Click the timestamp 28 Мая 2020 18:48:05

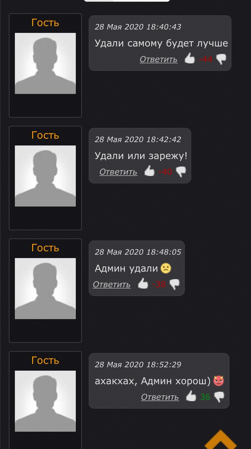click(138, 252)
